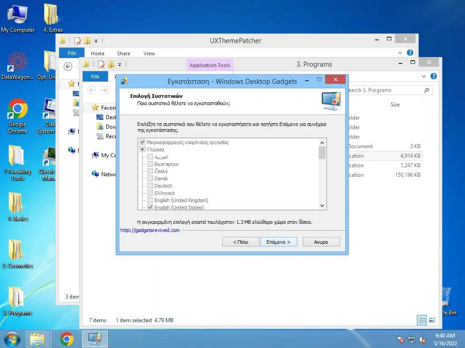465x348 pixels.
Task: Open Action Center flag in system tray
Action: click(401, 339)
